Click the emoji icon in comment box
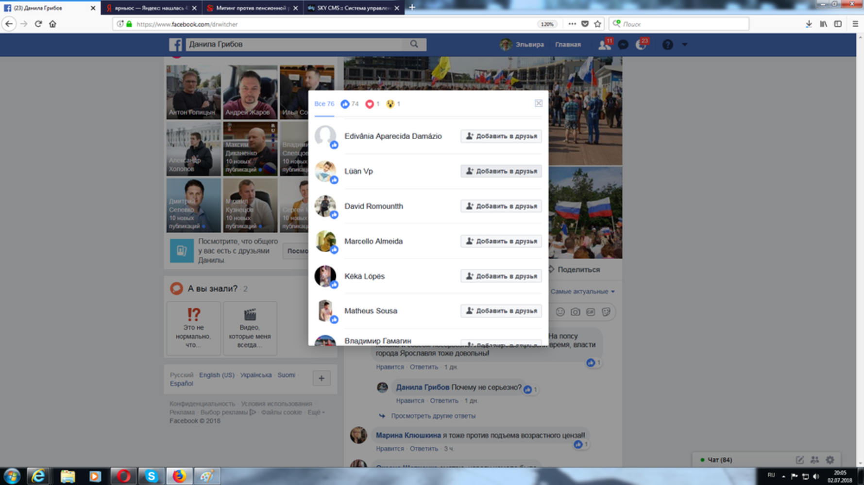Screen dimensions: 864x485 pyautogui.click(x=560, y=312)
